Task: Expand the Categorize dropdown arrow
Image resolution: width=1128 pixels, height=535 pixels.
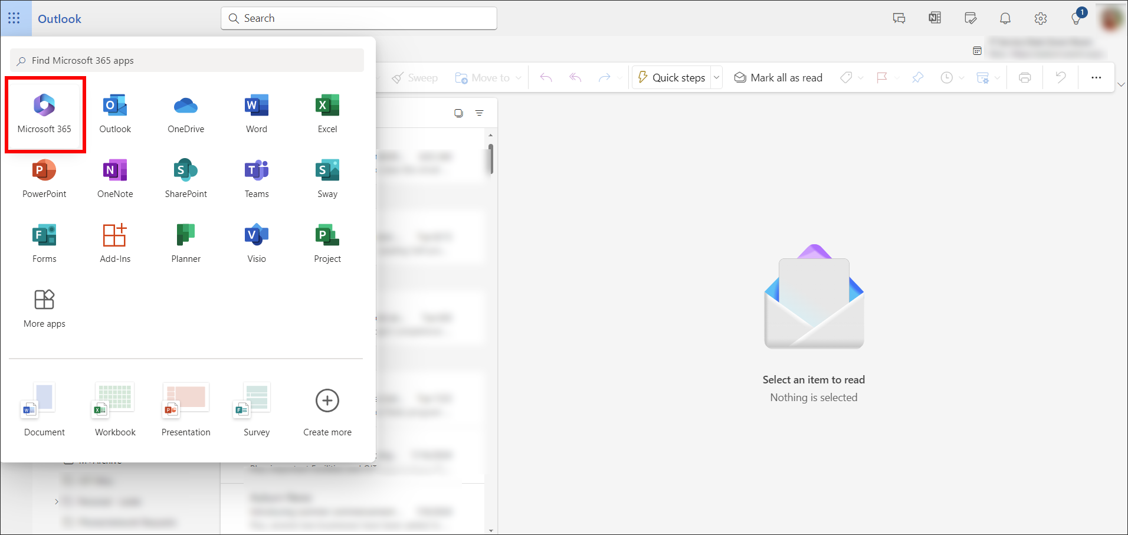Action: (x=861, y=78)
